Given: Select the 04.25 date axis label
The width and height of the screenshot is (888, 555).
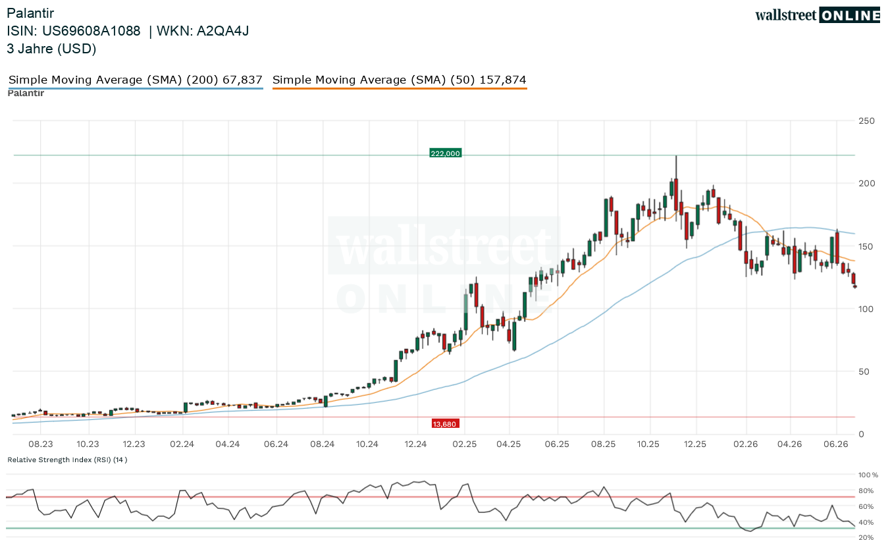Looking at the screenshot, I should coord(509,444).
